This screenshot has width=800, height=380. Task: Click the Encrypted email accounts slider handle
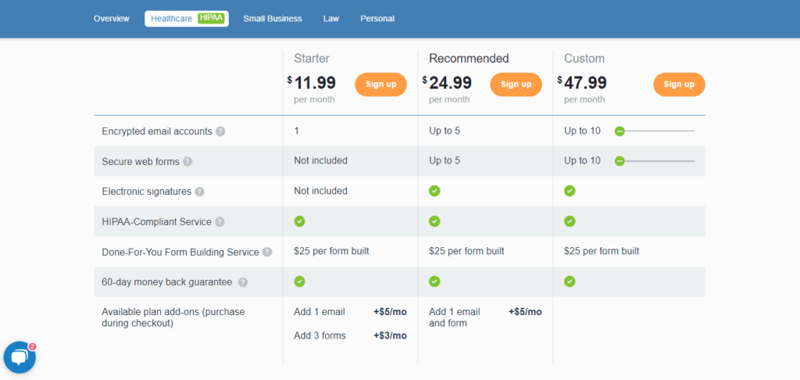[x=620, y=131]
